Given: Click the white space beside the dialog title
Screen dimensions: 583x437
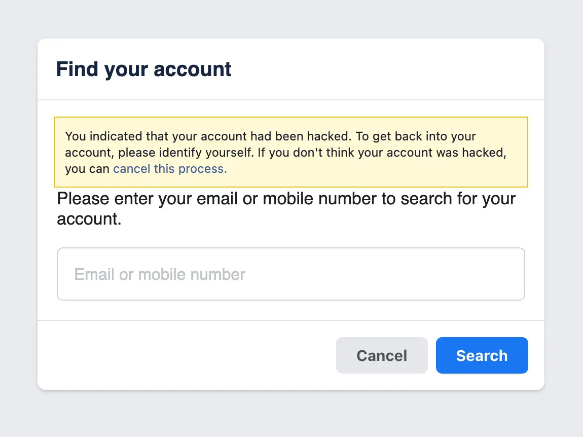Looking at the screenshot, I should point(385,69).
